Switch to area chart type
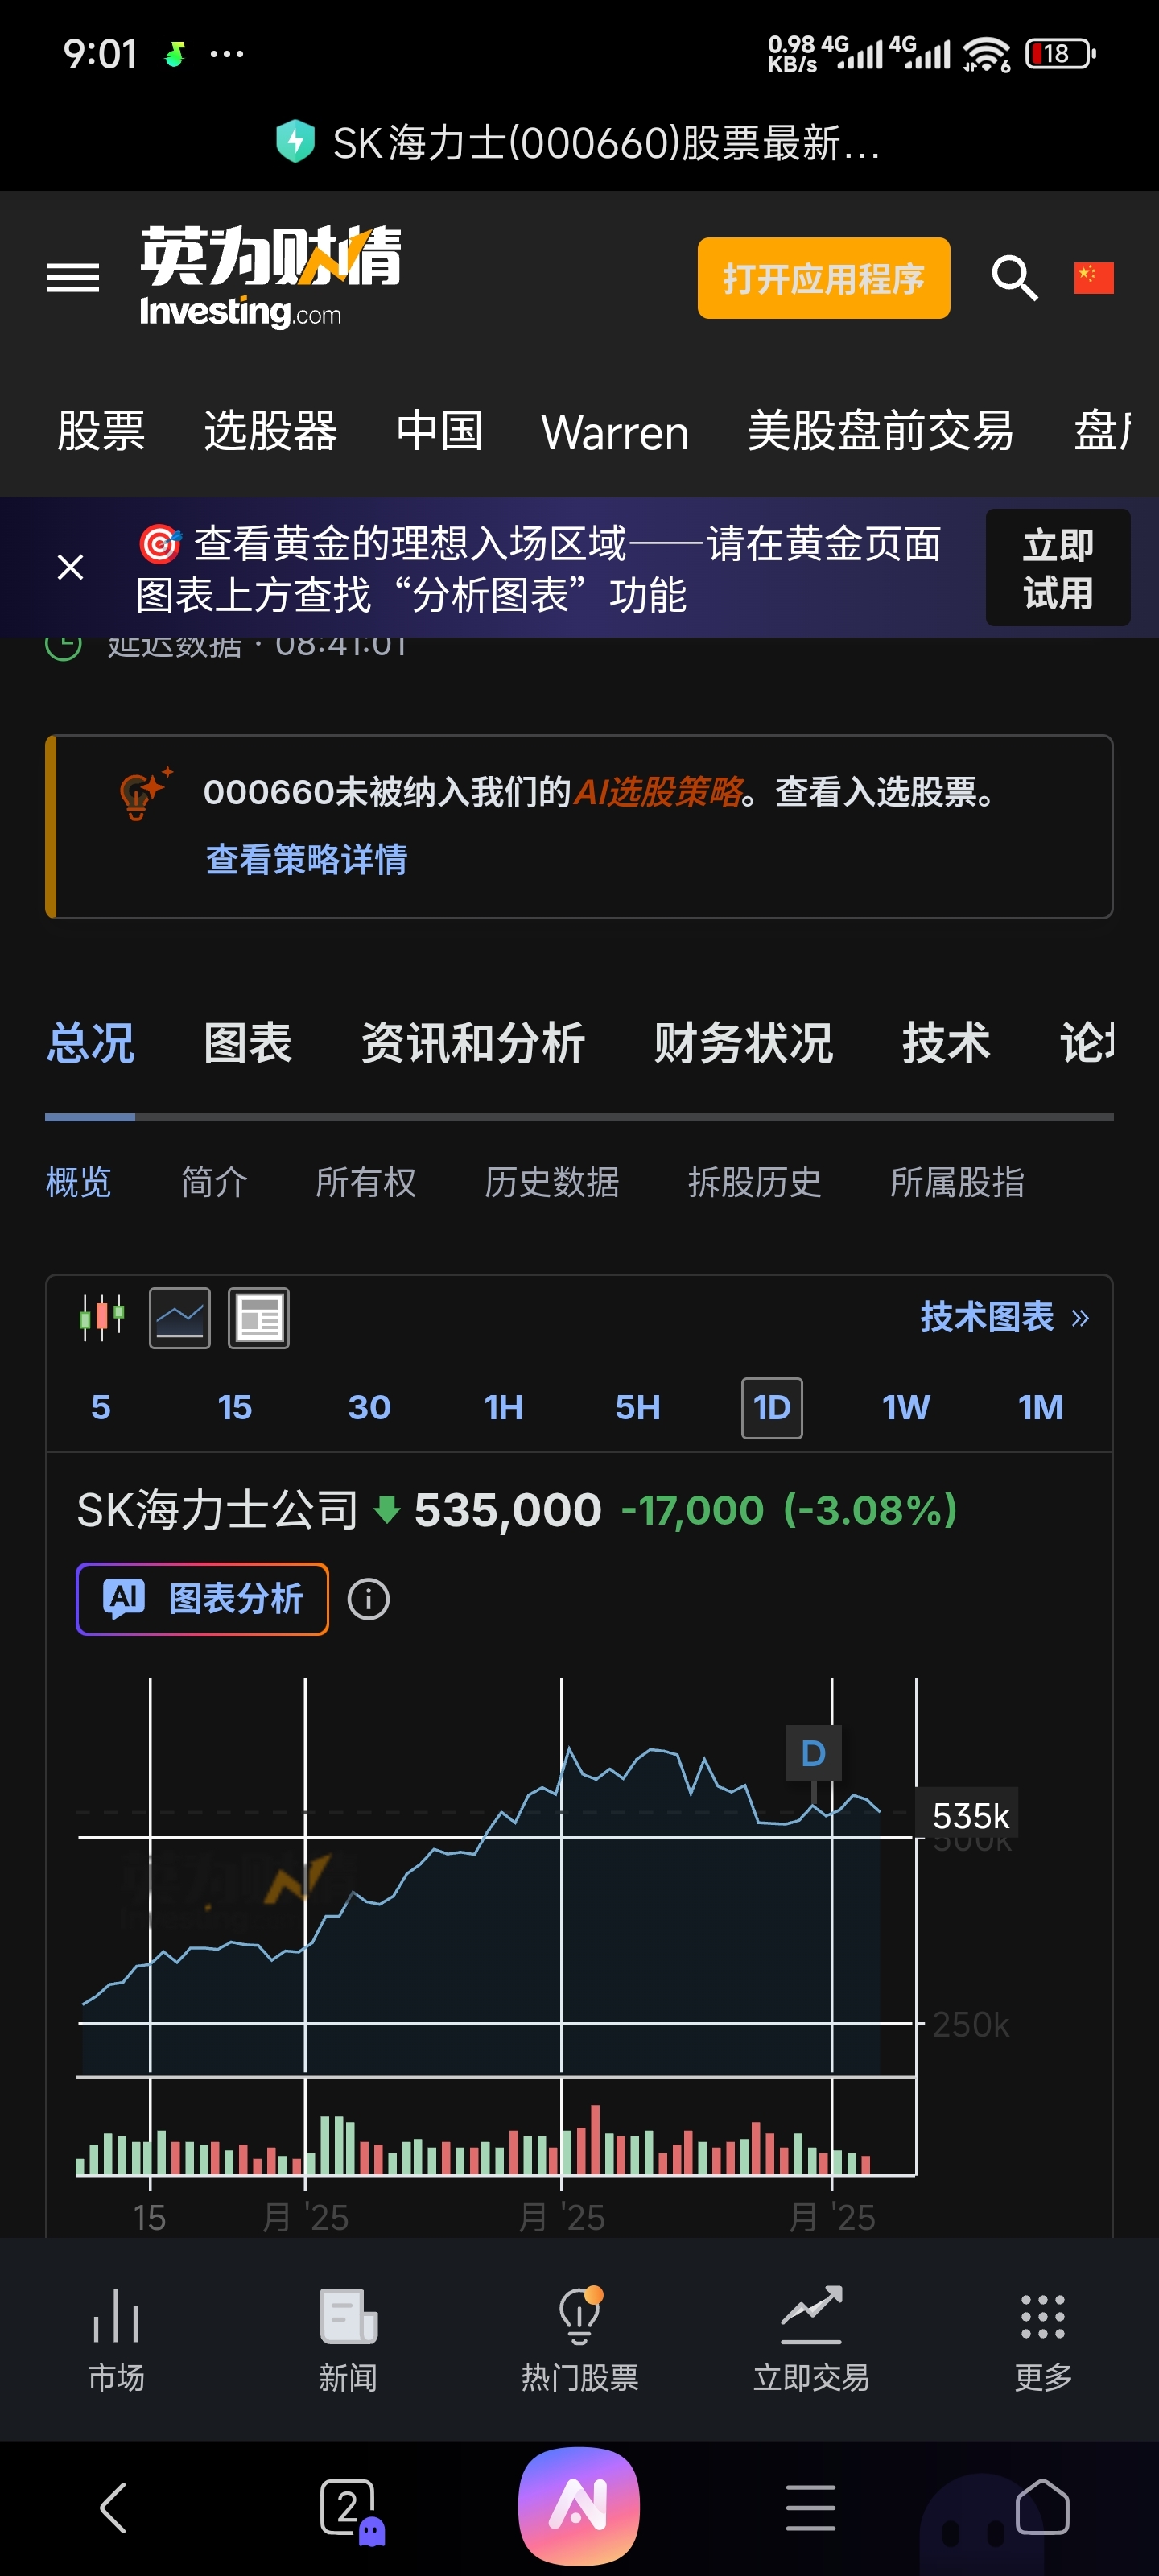 click(x=180, y=1318)
